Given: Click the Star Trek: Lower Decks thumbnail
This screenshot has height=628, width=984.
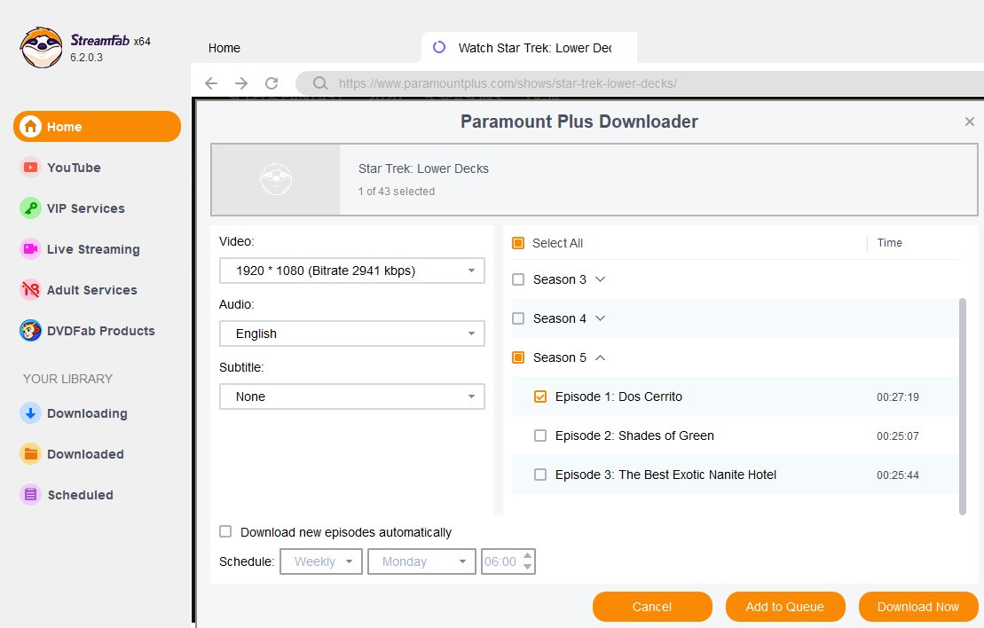Looking at the screenshot, I should click(275, 179).
